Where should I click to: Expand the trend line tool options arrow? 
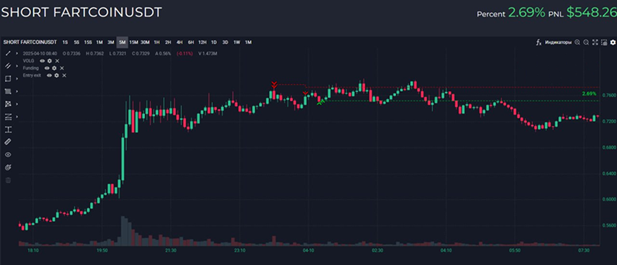click(17, 53)
